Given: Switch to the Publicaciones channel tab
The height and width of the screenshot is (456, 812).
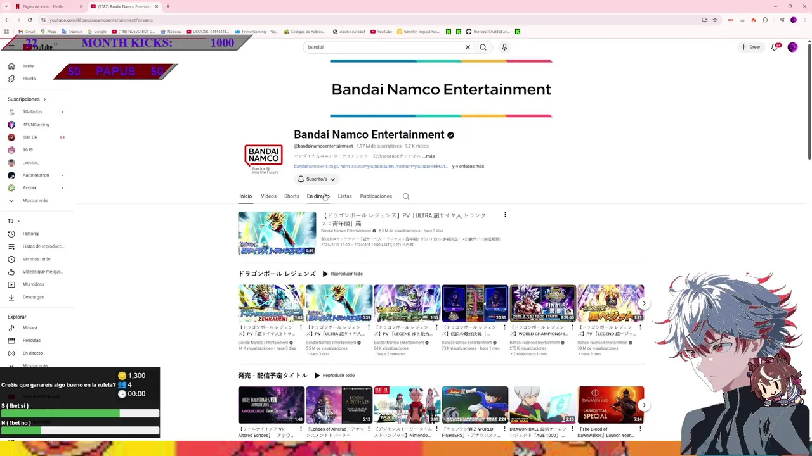Looking at the screenshot, I should point(376,196).
